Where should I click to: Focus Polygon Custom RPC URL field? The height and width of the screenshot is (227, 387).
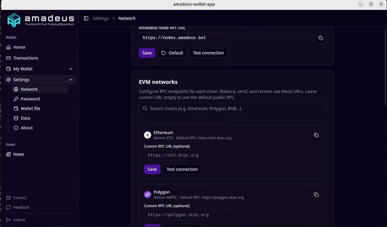click(x=233, y=215)
